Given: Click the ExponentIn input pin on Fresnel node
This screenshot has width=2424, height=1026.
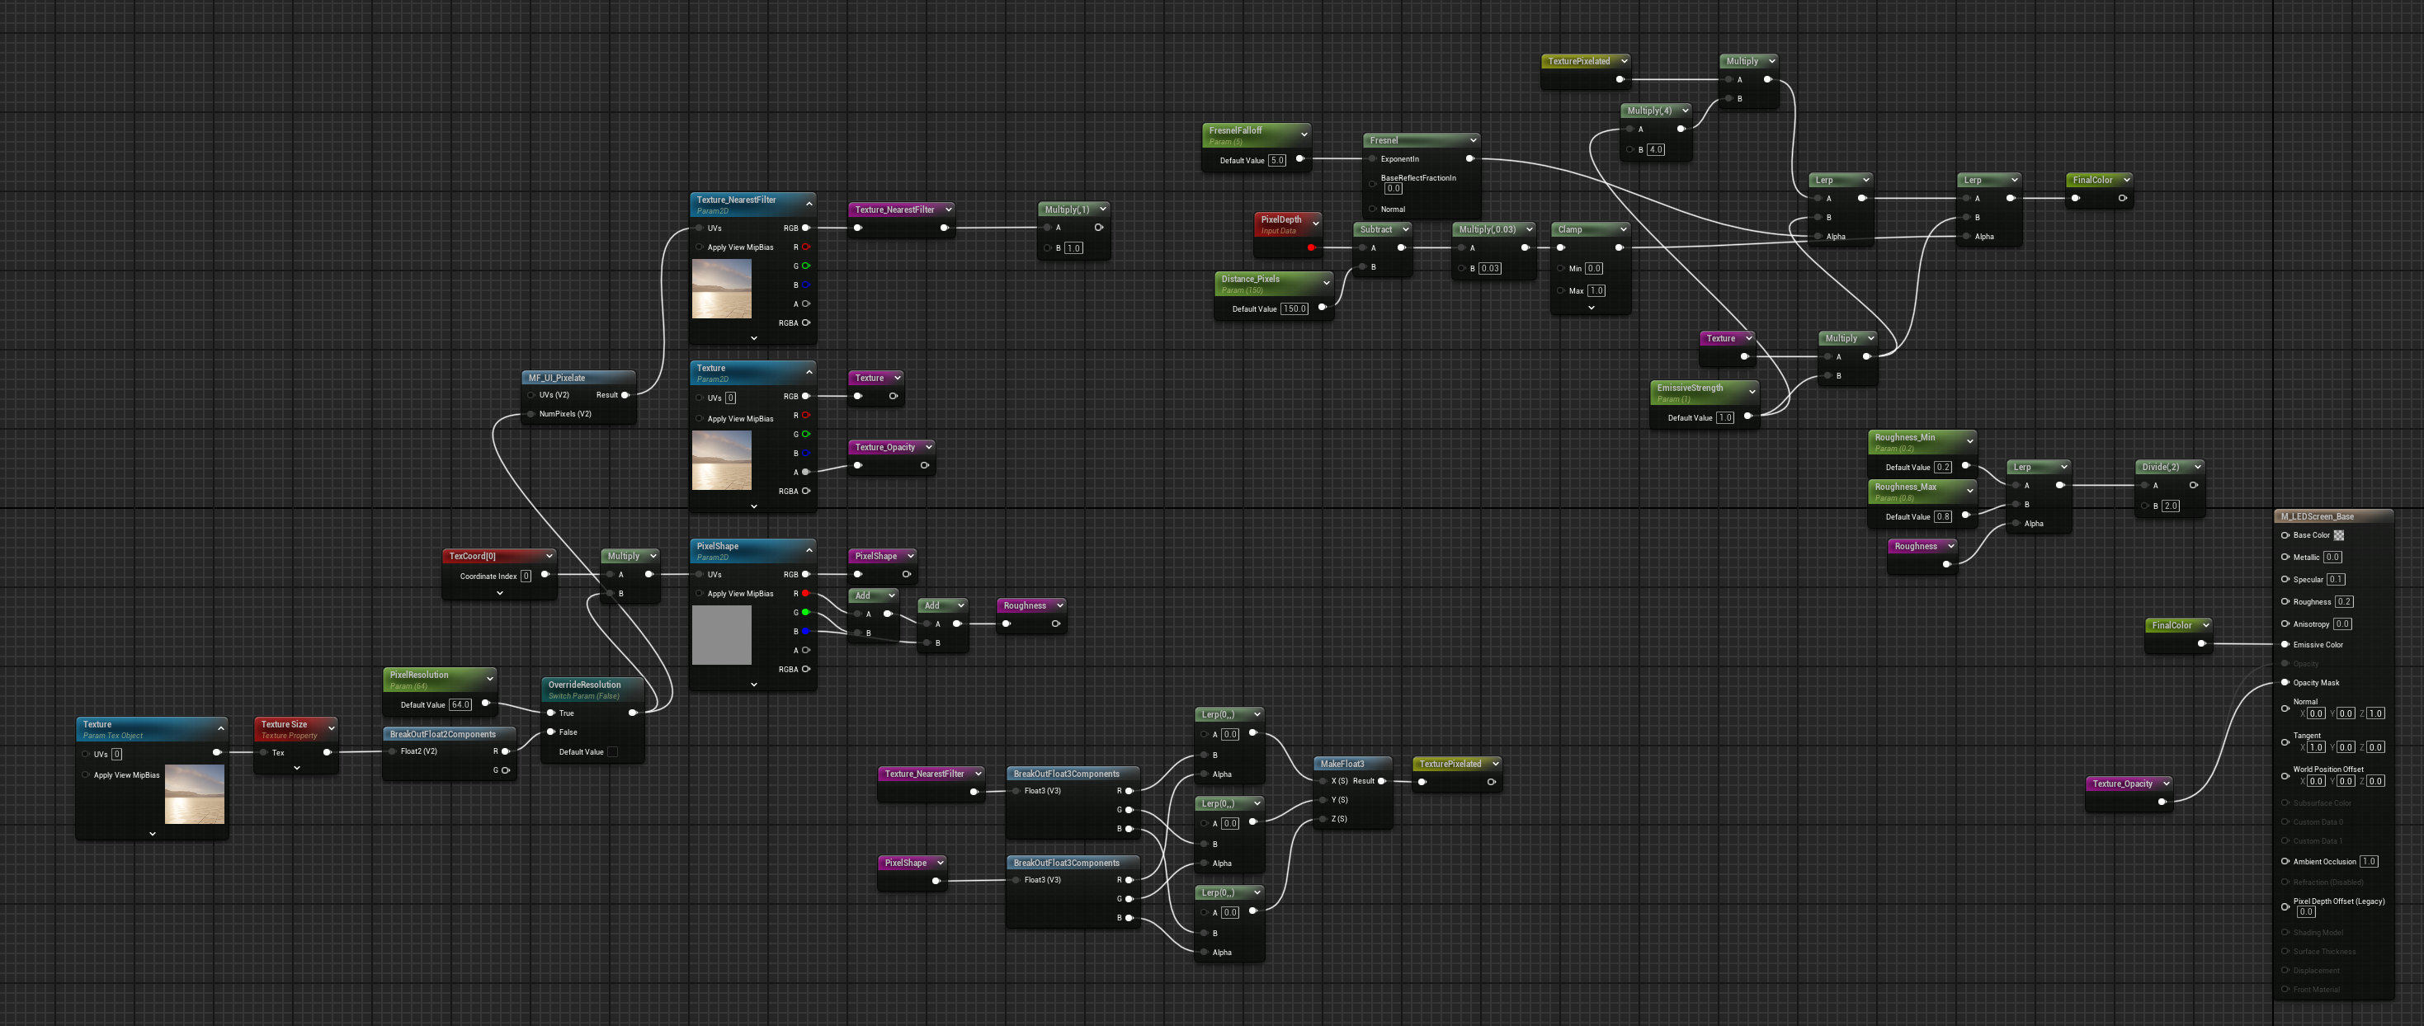Looking at the screenshot, I should (1373, 159).
